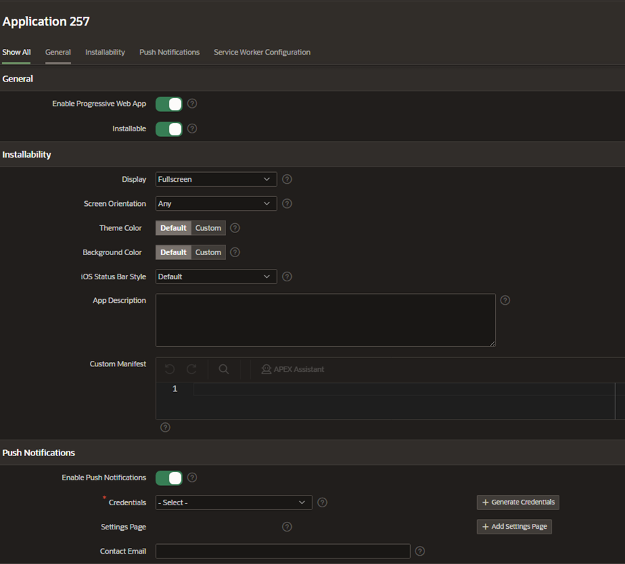The image size is (625, 564).
Task: Open the Credentials select list
Action: [x=234, y=502]
